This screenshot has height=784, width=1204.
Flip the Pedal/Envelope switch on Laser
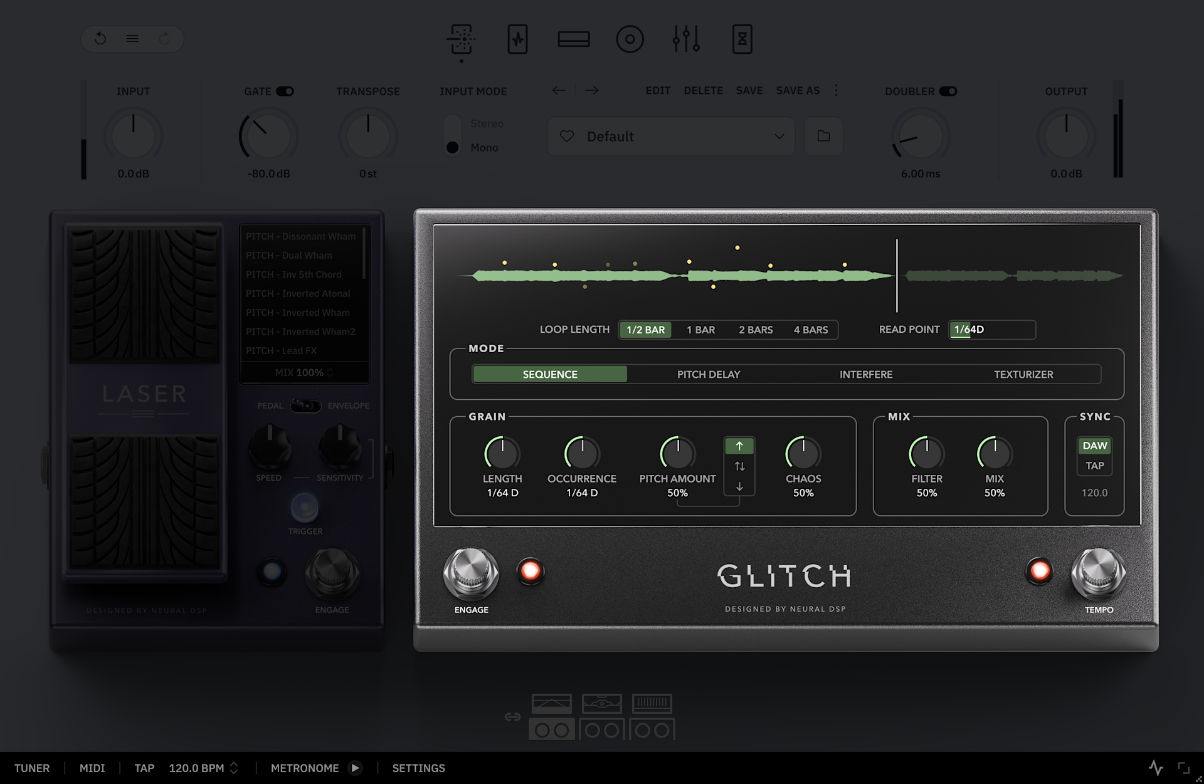[306, 405]
